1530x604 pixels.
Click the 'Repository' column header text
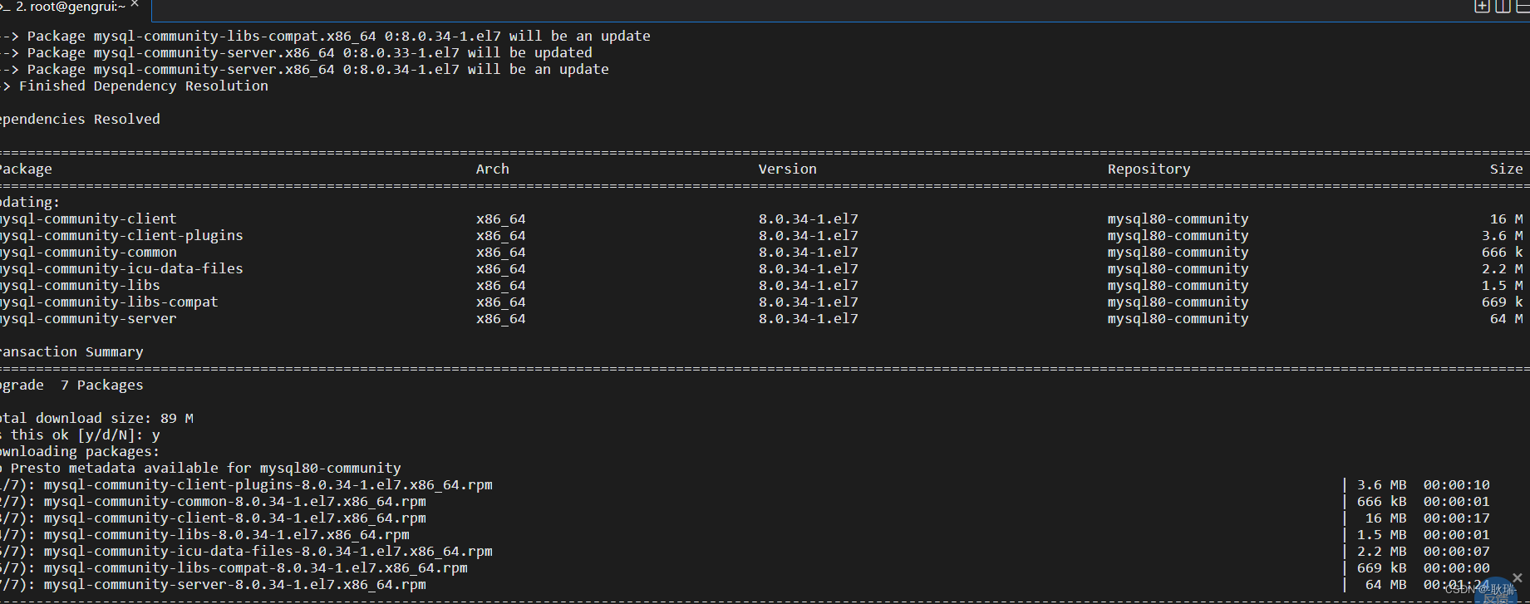click(x=1149, y=169)
